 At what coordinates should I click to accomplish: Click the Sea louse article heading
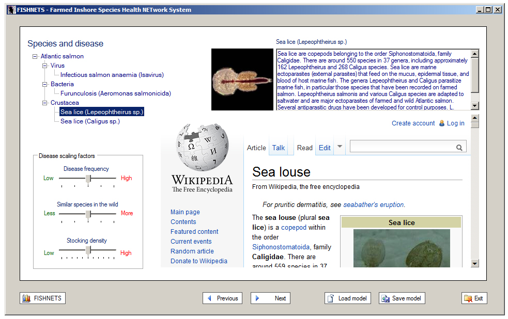pos(281,172)
